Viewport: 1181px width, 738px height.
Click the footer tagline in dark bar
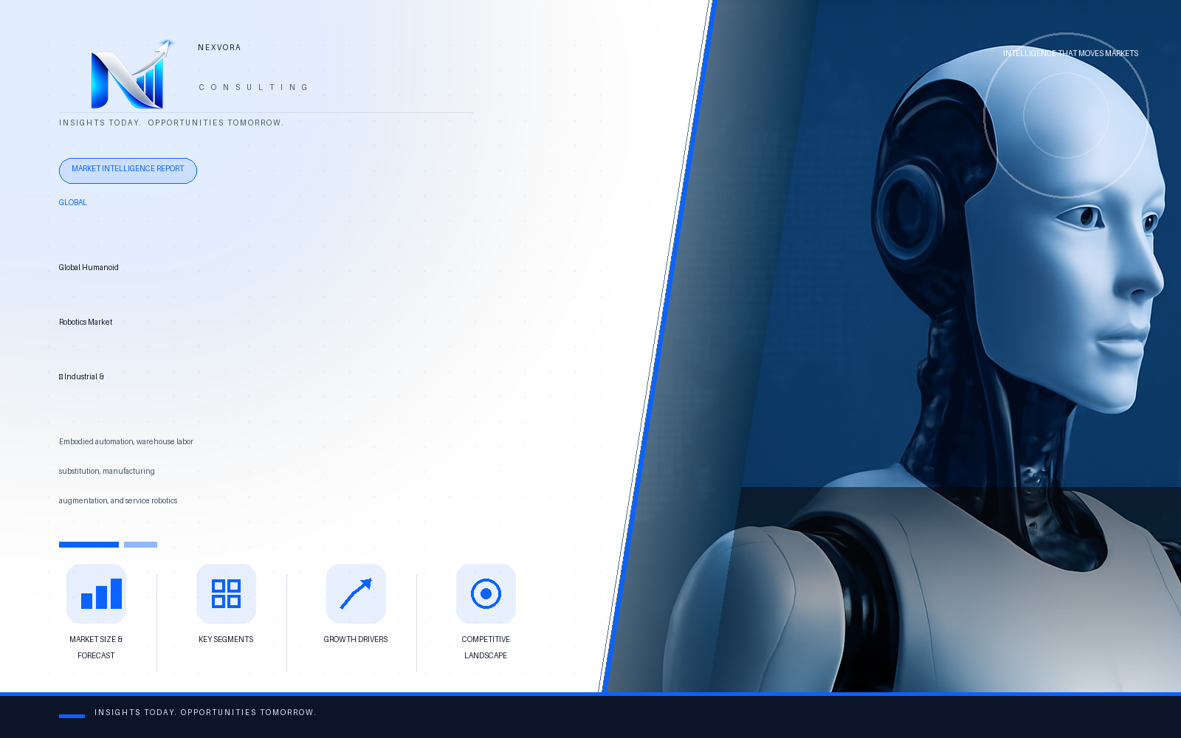(x=205, y=712)
